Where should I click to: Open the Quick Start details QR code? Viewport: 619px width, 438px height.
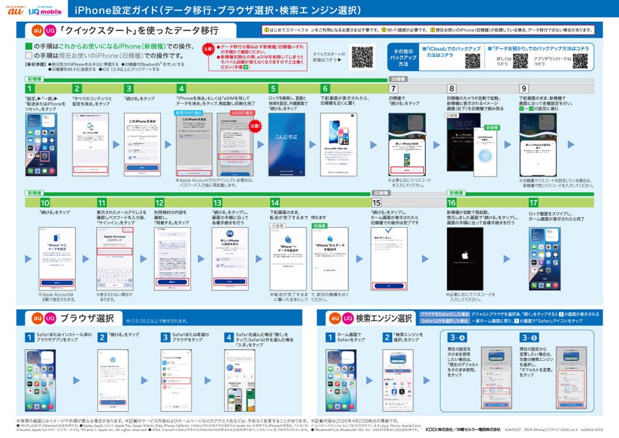[x=362, y=57]
